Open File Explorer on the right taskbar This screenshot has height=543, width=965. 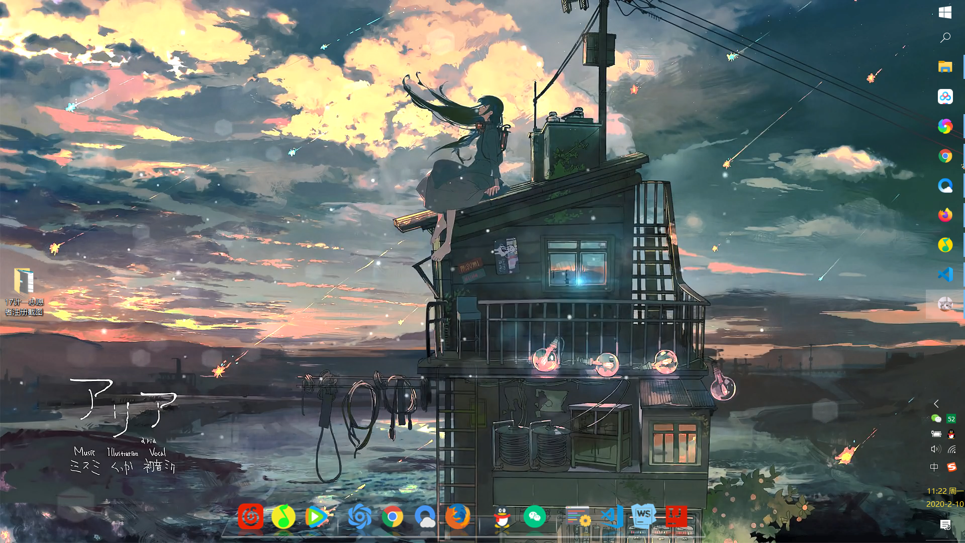[x=945, y=67]
